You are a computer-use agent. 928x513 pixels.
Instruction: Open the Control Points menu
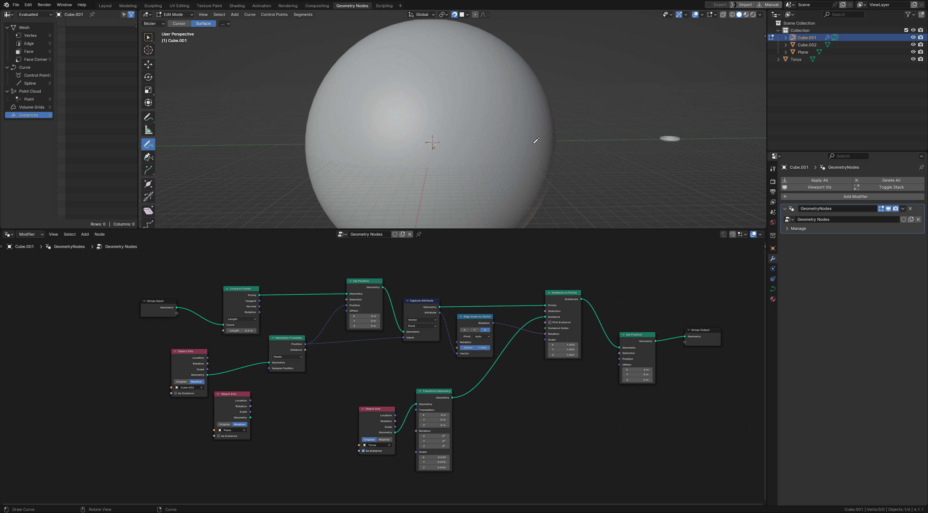pos(274,14)
